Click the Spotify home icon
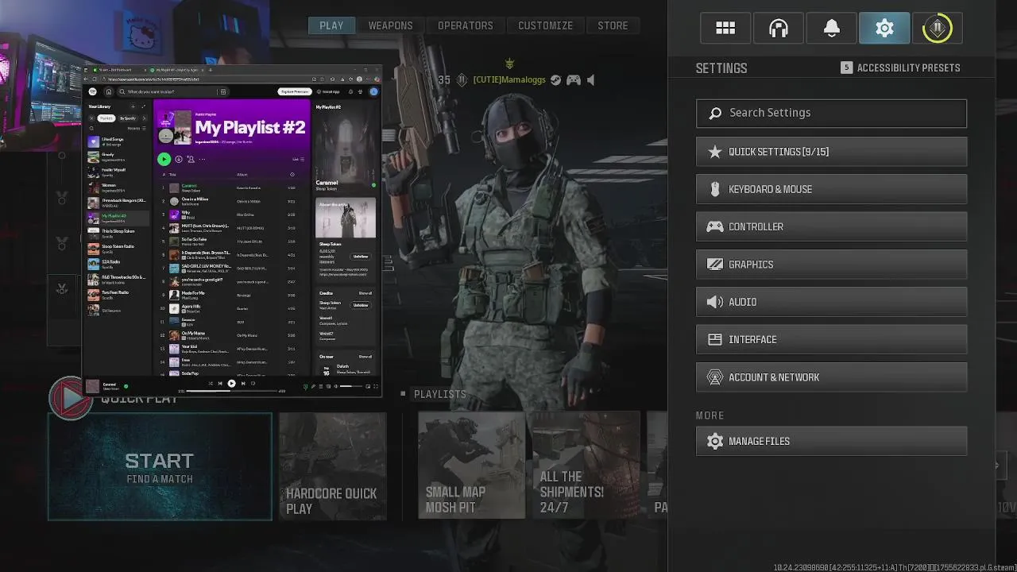 tap(109, 91)
